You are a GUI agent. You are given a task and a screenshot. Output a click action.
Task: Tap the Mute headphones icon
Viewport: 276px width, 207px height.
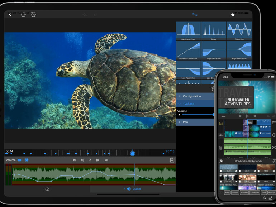[x=33, y=15]
